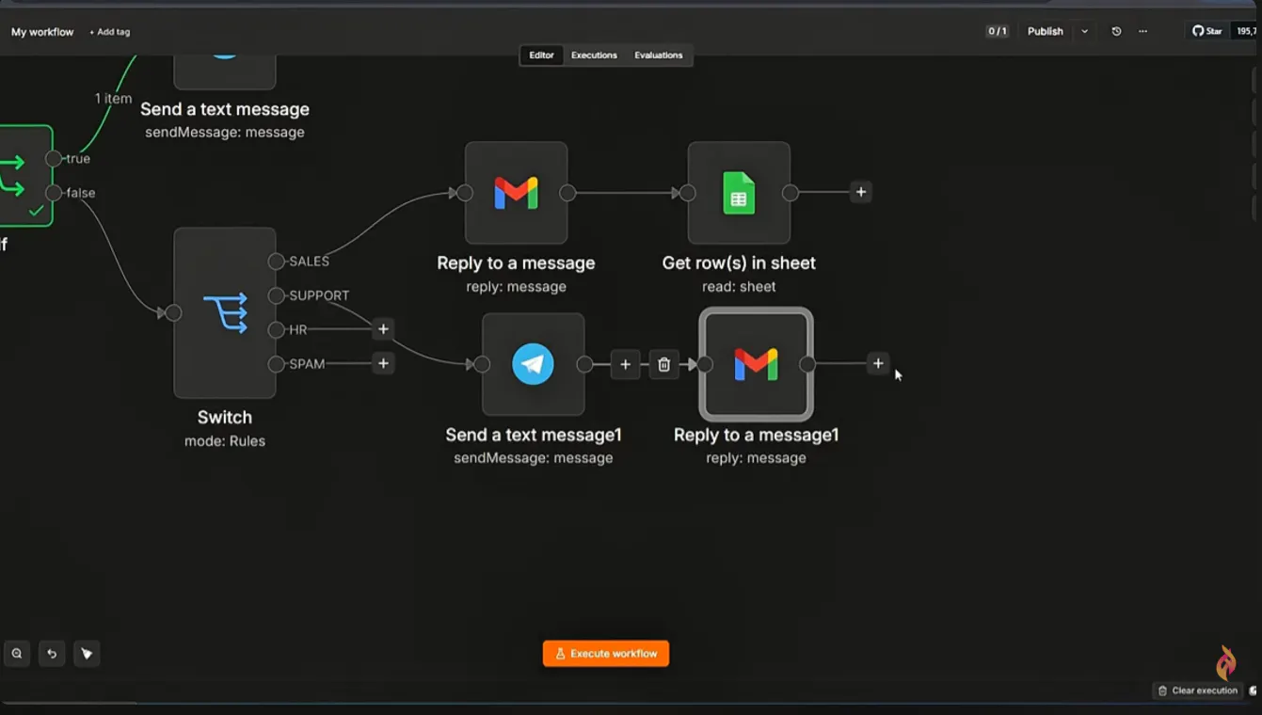Insert node between Telegram and Gmail nodes
The width and height of the screenshot is (1262, 715).
625,364
